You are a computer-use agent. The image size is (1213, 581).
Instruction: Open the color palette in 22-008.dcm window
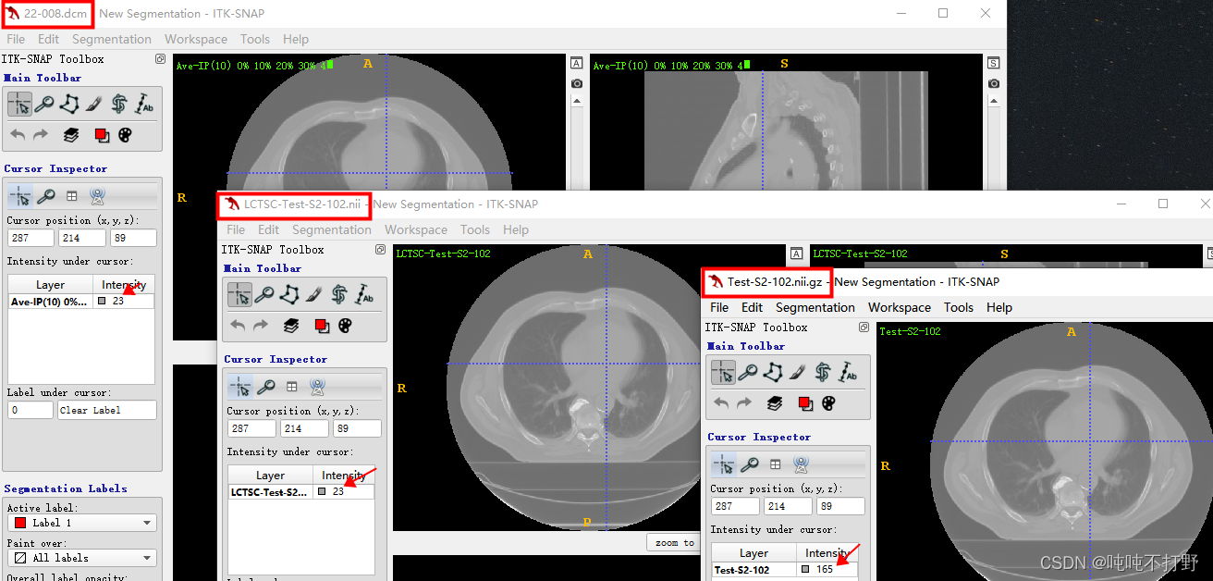coord(125,135)
